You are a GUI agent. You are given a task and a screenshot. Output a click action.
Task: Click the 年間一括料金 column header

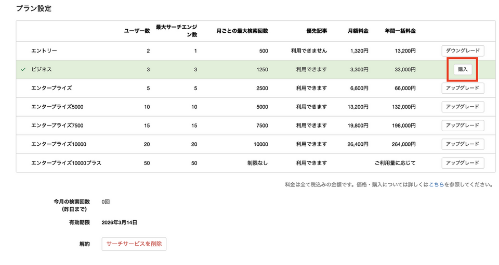point(400,31)
